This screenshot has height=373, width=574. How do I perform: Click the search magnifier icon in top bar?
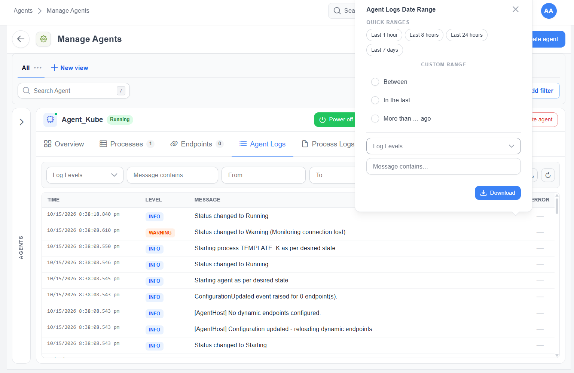tap(337, 10)
